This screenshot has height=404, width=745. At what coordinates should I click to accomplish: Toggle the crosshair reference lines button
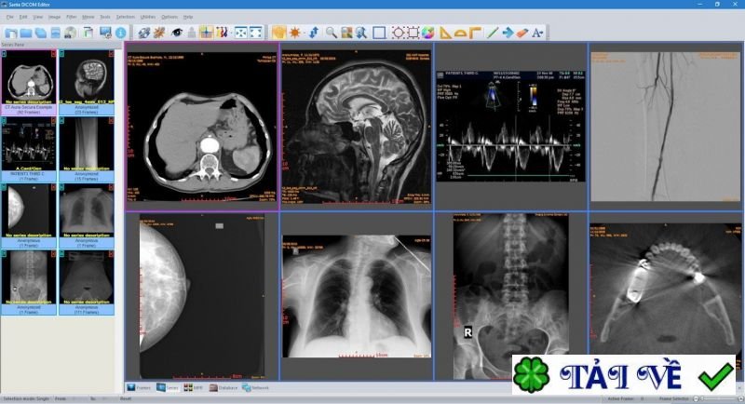[x=206, y=33]
